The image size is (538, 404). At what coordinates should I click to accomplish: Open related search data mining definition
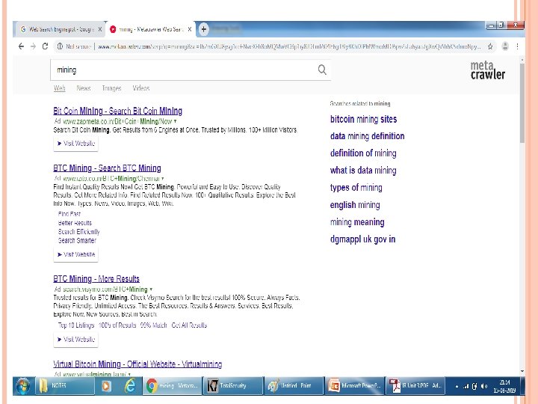point(367,136)
